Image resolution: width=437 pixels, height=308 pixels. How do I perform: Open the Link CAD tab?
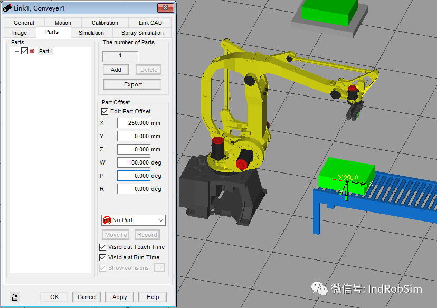pos(150,23)
